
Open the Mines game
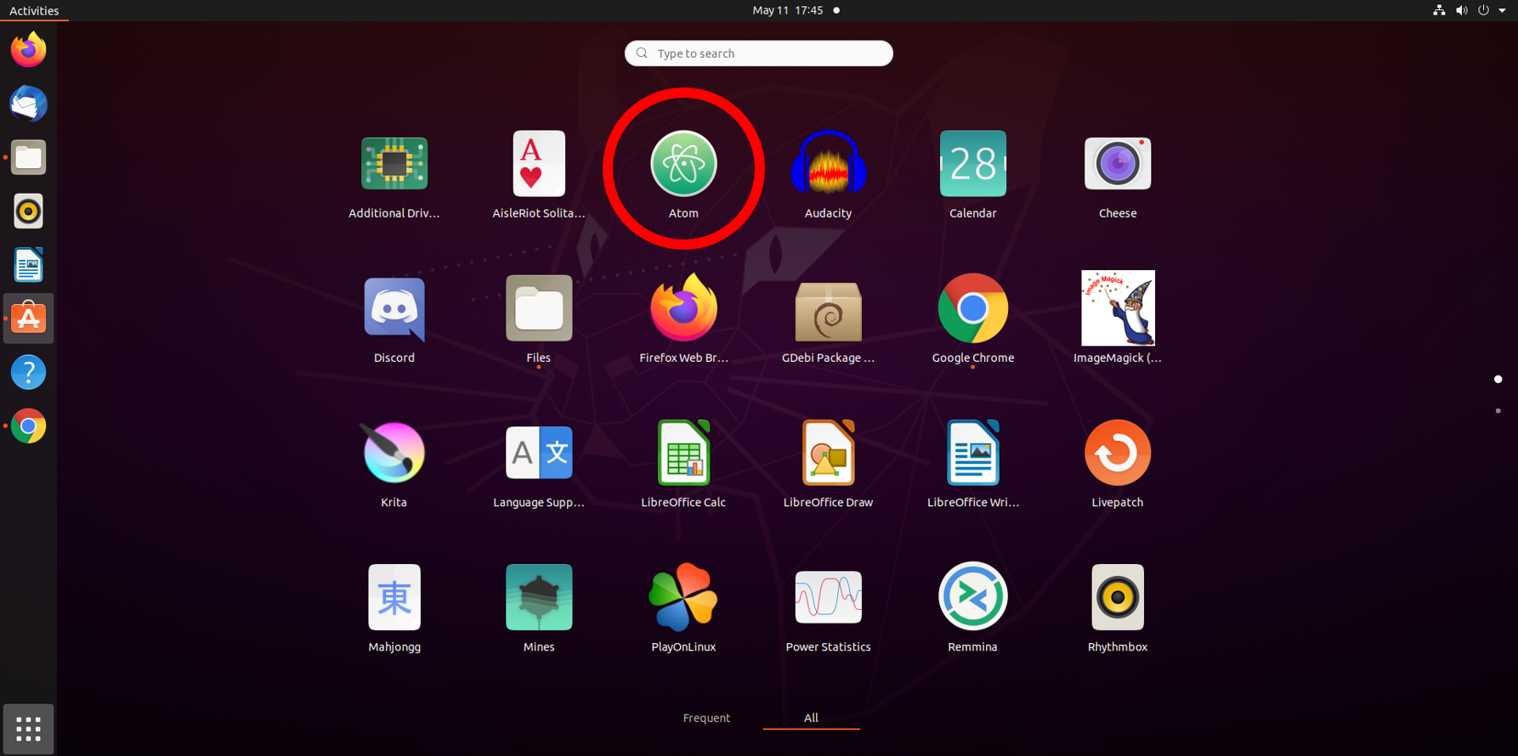click(539, 598)
